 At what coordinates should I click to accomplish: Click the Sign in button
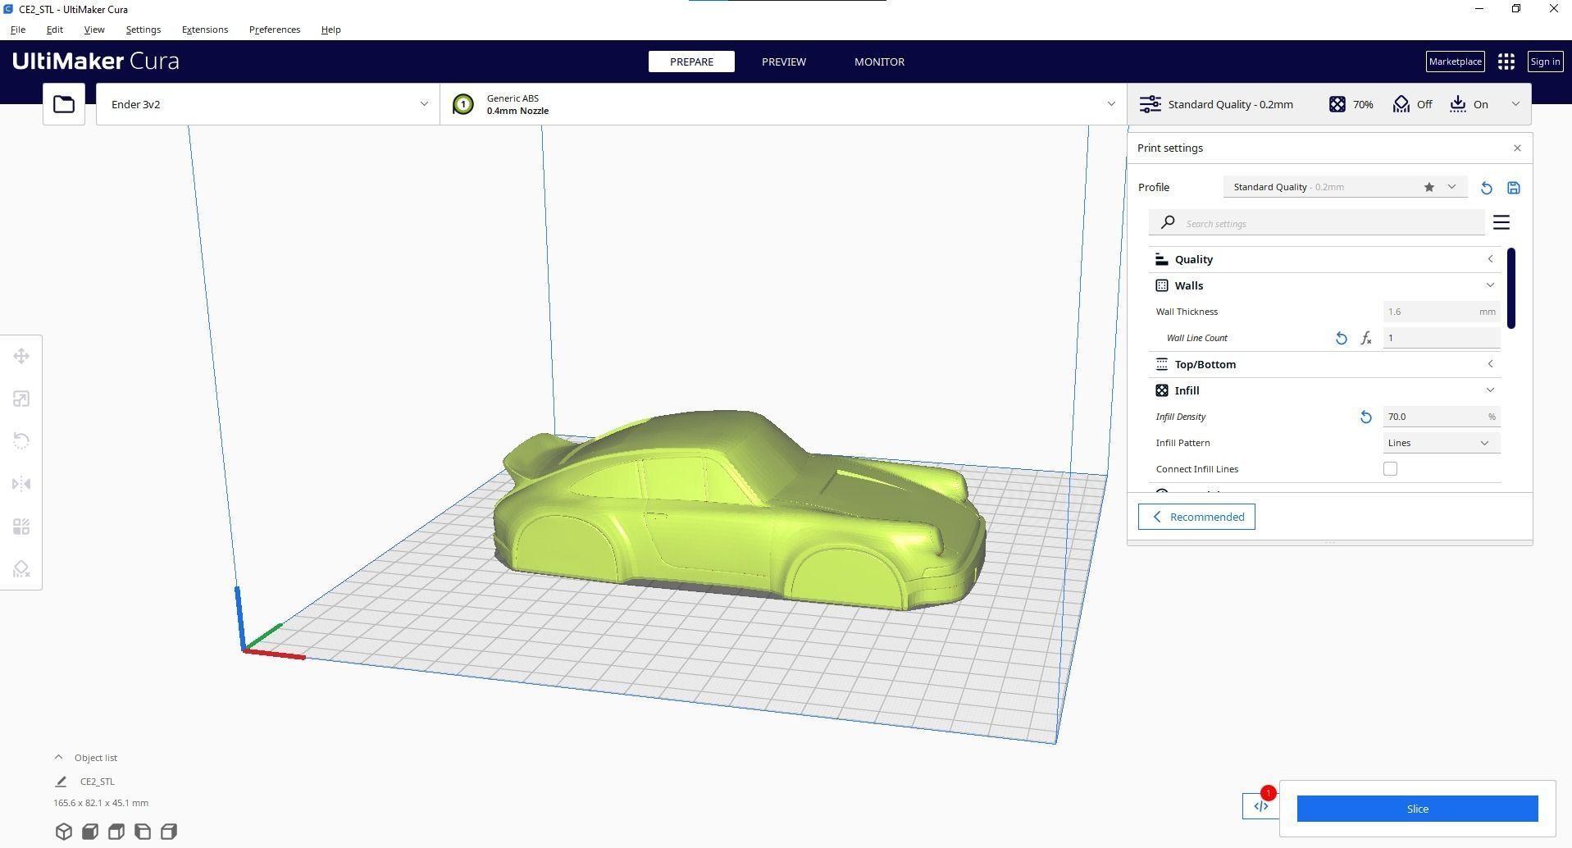click(1545, 62)
